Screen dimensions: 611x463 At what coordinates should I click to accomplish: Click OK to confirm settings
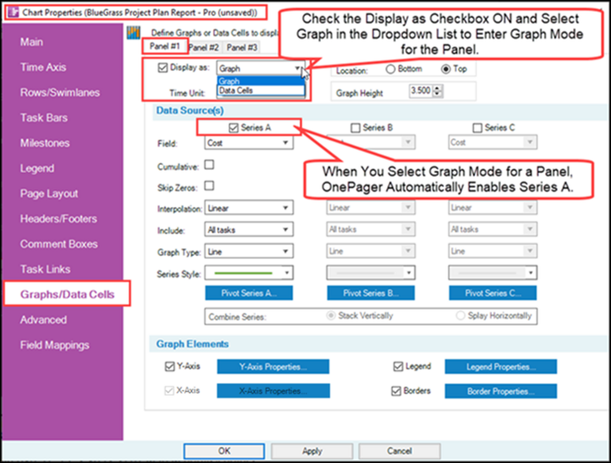coord(224,451)
